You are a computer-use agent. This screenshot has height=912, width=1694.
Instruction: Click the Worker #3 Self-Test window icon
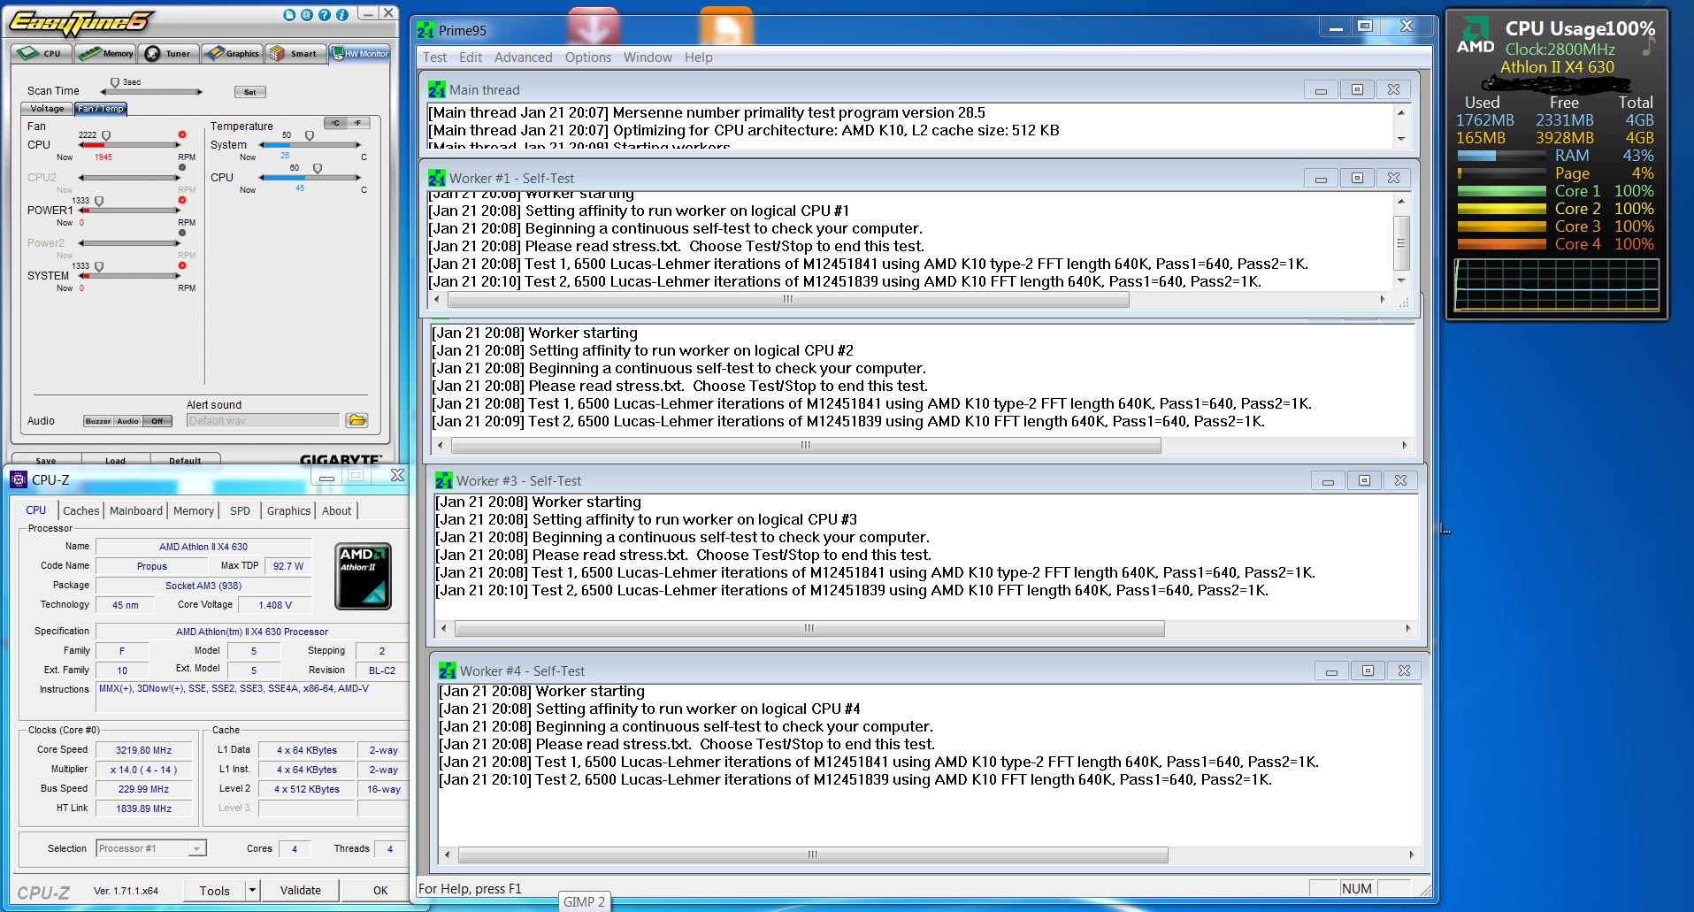point(444,480)
